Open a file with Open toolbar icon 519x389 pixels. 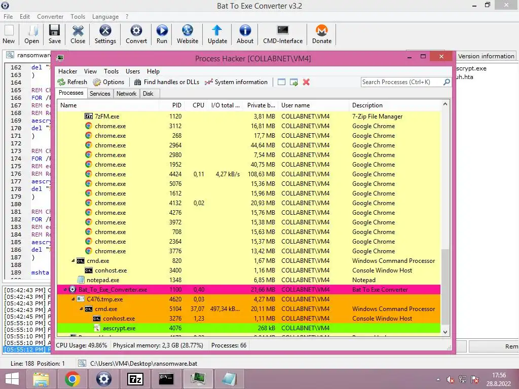[x=31, y=34]
